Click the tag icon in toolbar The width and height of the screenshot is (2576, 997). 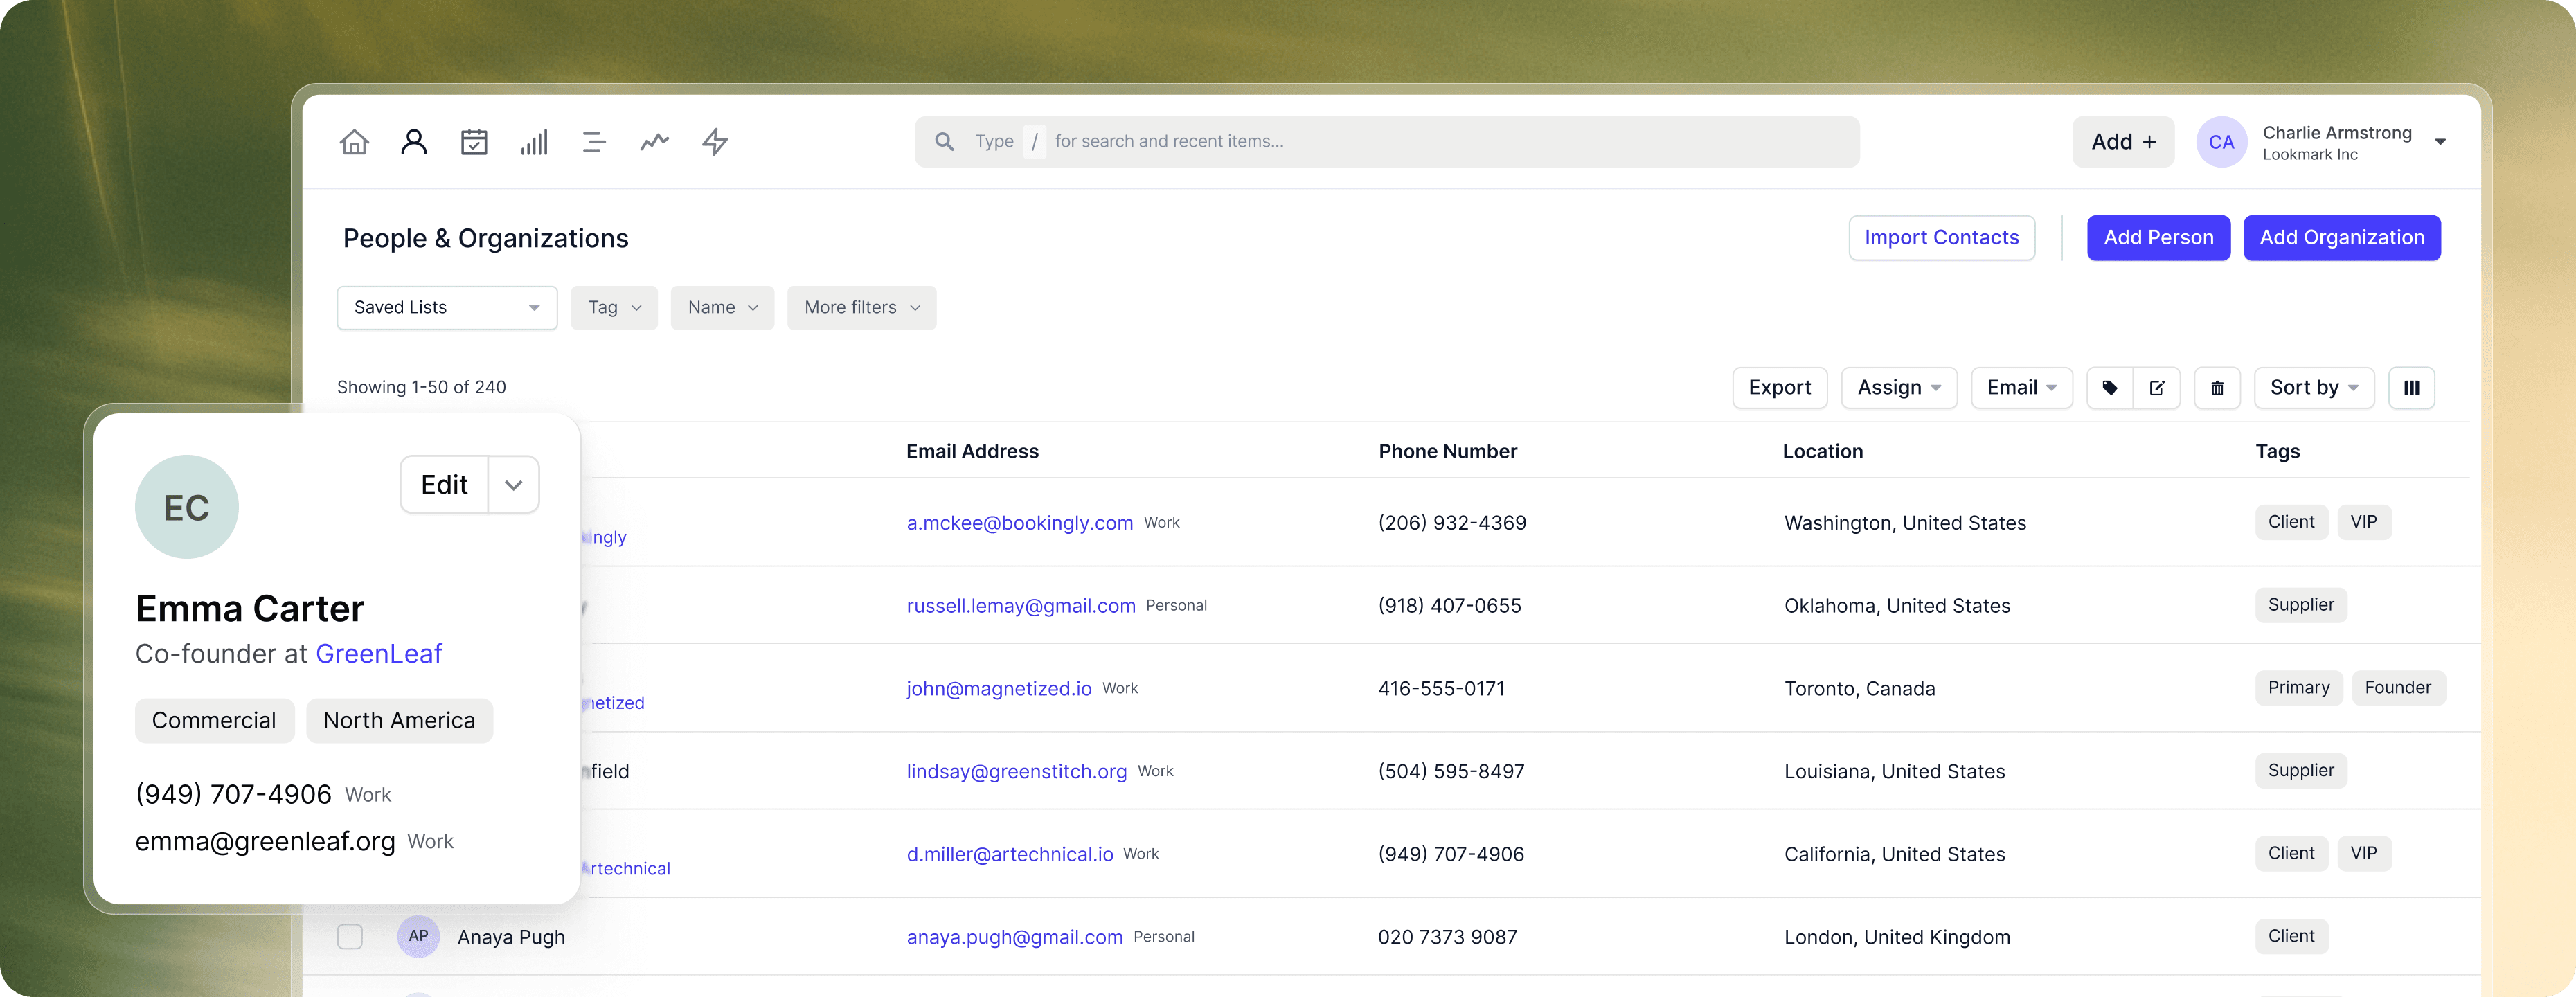2110,388
